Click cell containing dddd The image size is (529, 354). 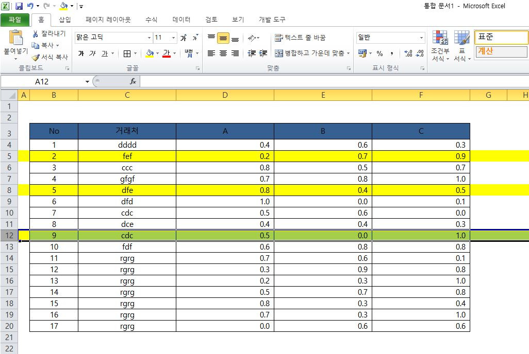[127, 145]
